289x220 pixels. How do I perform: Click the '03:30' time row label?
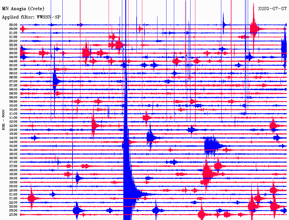[x=13, y=53]
